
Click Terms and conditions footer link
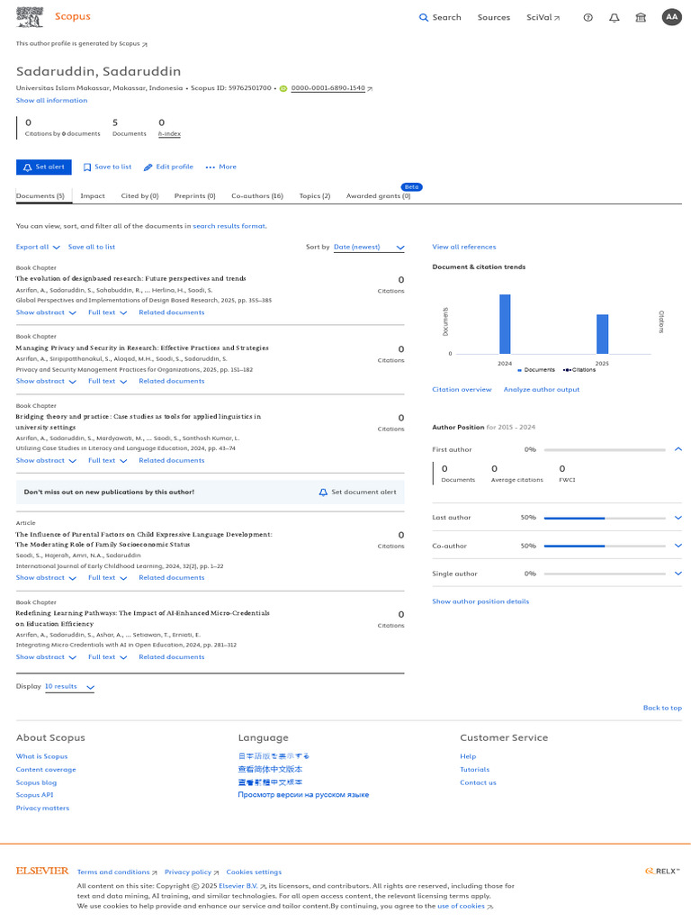(117, 872)
